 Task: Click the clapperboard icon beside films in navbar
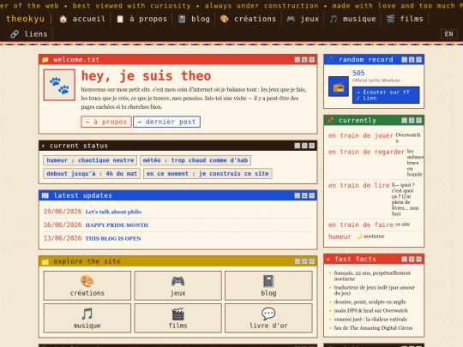pos(390,19)
